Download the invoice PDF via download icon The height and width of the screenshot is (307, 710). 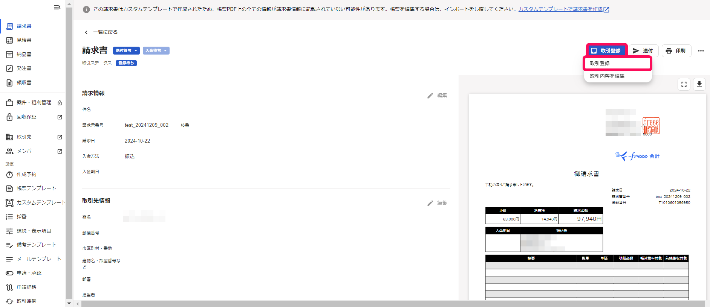[x=699, y=84]
